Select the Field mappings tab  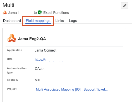pyautogui.click(x=38, y=21)
